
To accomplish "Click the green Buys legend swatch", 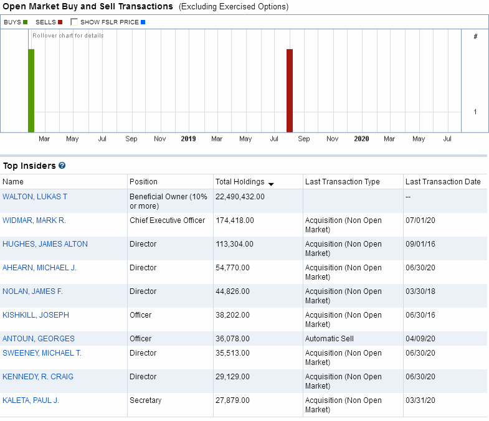I will click(x=26, y=22).
